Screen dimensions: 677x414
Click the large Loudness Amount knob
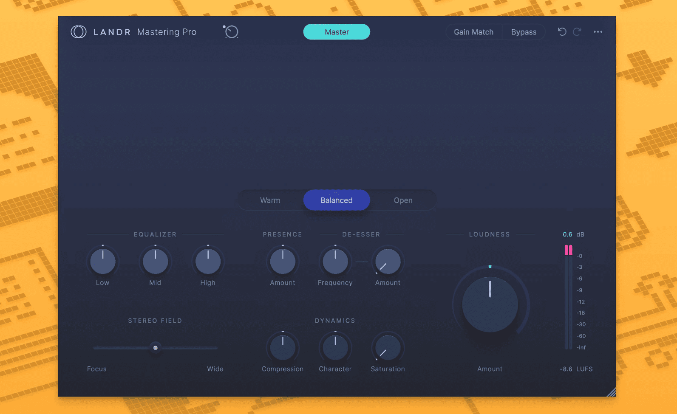coord(490,304)
